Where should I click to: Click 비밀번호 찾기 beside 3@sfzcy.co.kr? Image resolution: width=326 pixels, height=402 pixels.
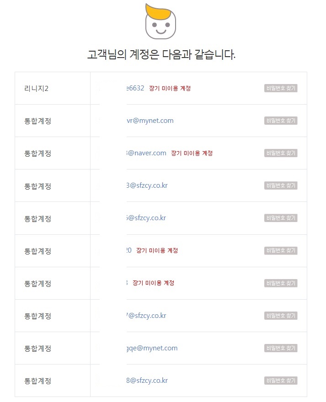click(281, 185)
